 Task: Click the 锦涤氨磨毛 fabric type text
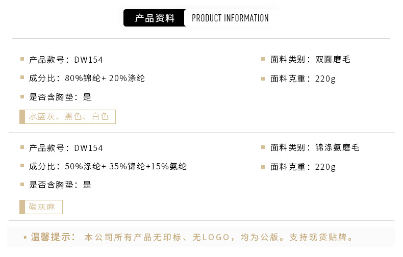(337, 148)
